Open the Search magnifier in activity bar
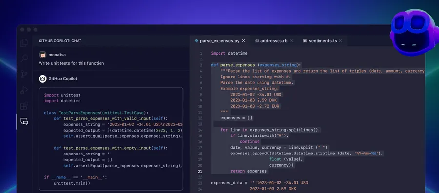 click(24, 58)
